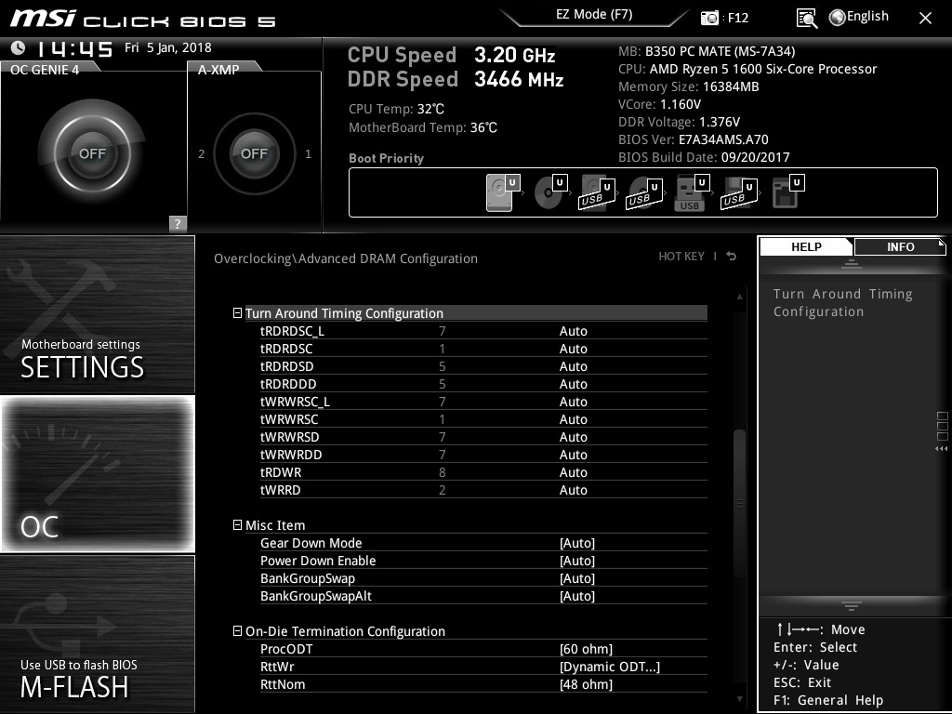Switch to the INFO tab
This screenshot has width=952, height=714.
900,246
